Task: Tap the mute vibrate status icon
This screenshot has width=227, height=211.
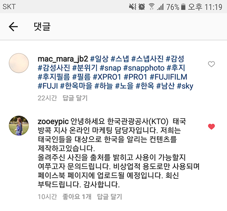Action: [132, 7]
